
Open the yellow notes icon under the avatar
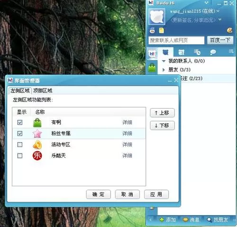[161, 30]
